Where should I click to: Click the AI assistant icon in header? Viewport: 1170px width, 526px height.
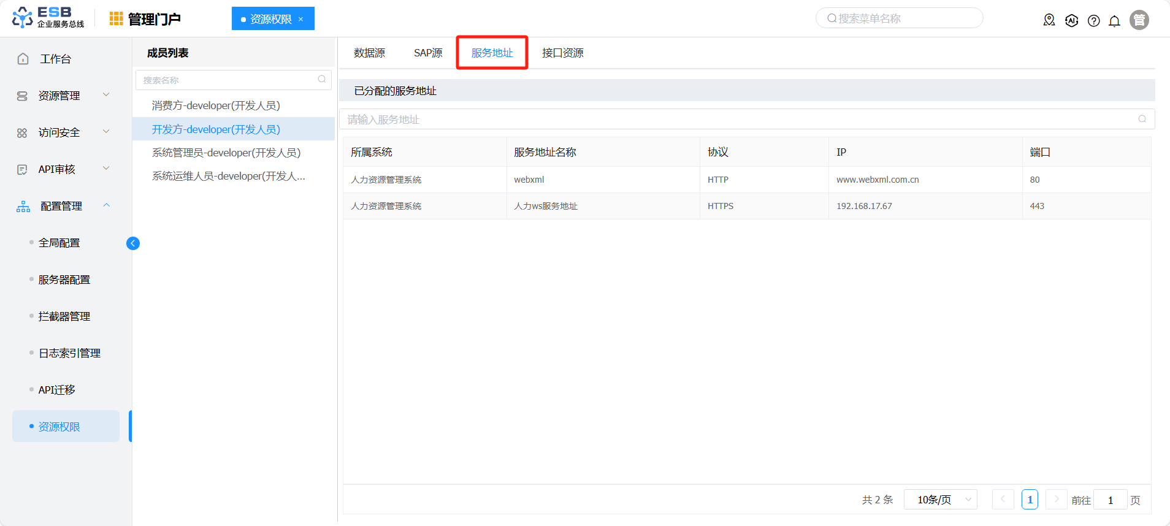pyautogui.click(x=1071, y=21)
